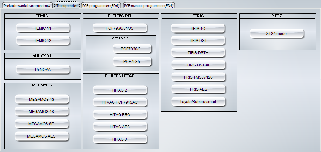Open Toyota/Subaru smart mode
Viewport: 321px width, 152px height.
(198, 101)
